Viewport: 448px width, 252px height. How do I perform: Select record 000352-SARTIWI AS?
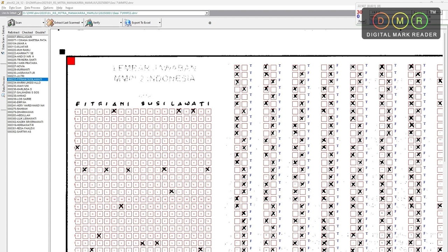pyautogui.click(x=27, y=132)
